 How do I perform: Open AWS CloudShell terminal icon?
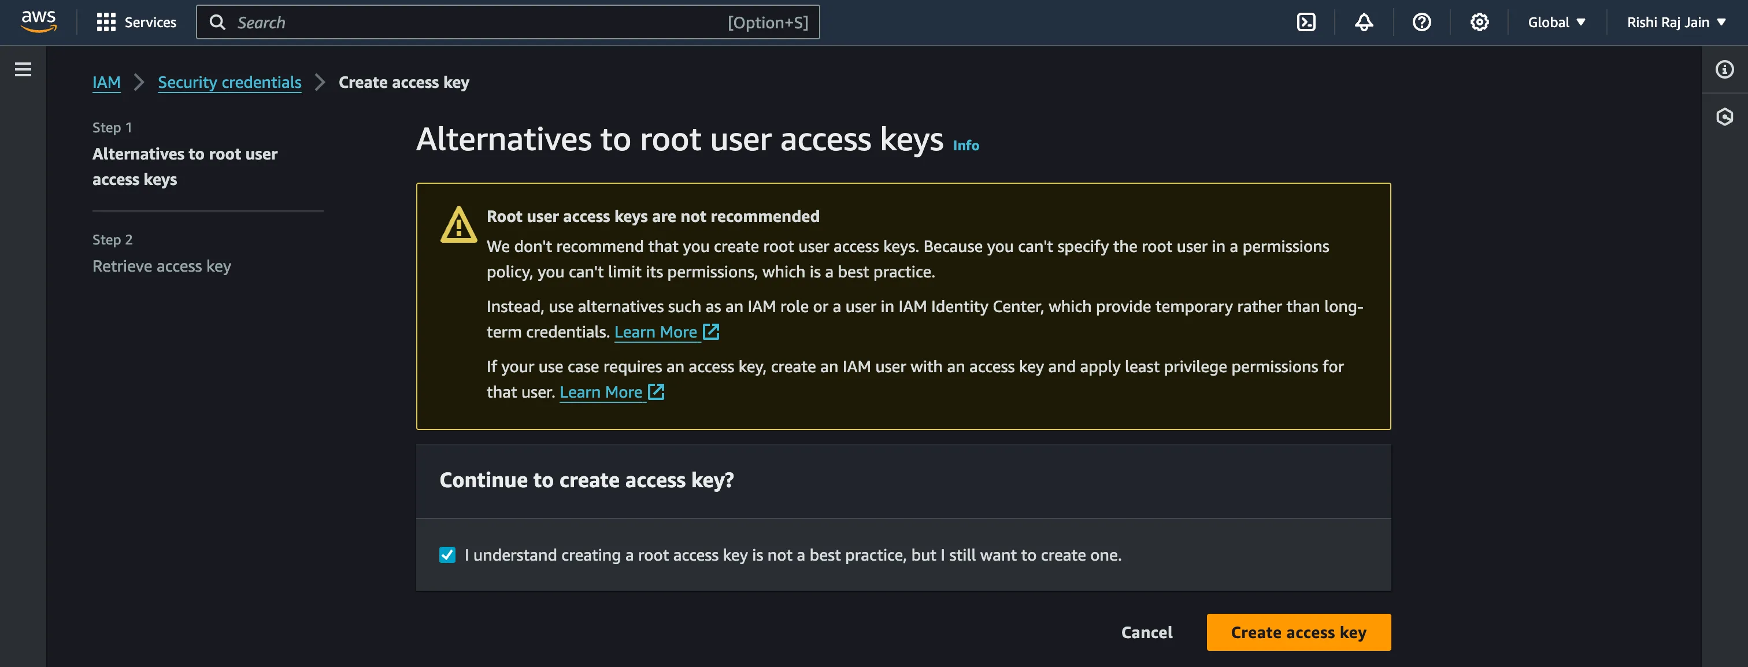click(1306, 23)
